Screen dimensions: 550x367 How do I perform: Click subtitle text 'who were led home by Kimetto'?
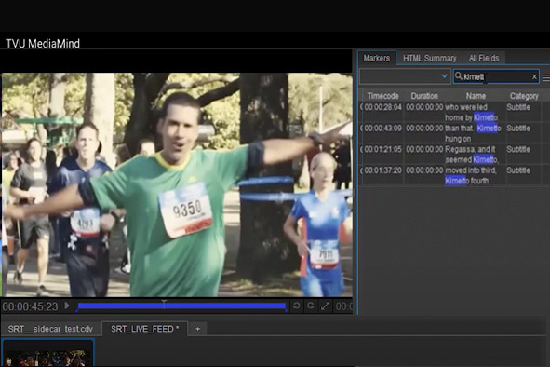[472, 113]
